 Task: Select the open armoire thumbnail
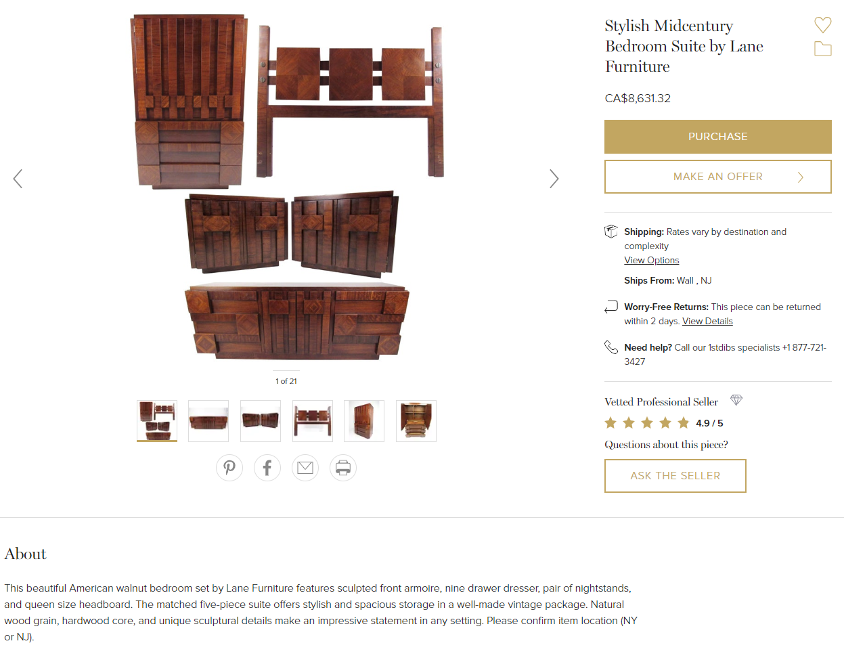click(416, 421)
